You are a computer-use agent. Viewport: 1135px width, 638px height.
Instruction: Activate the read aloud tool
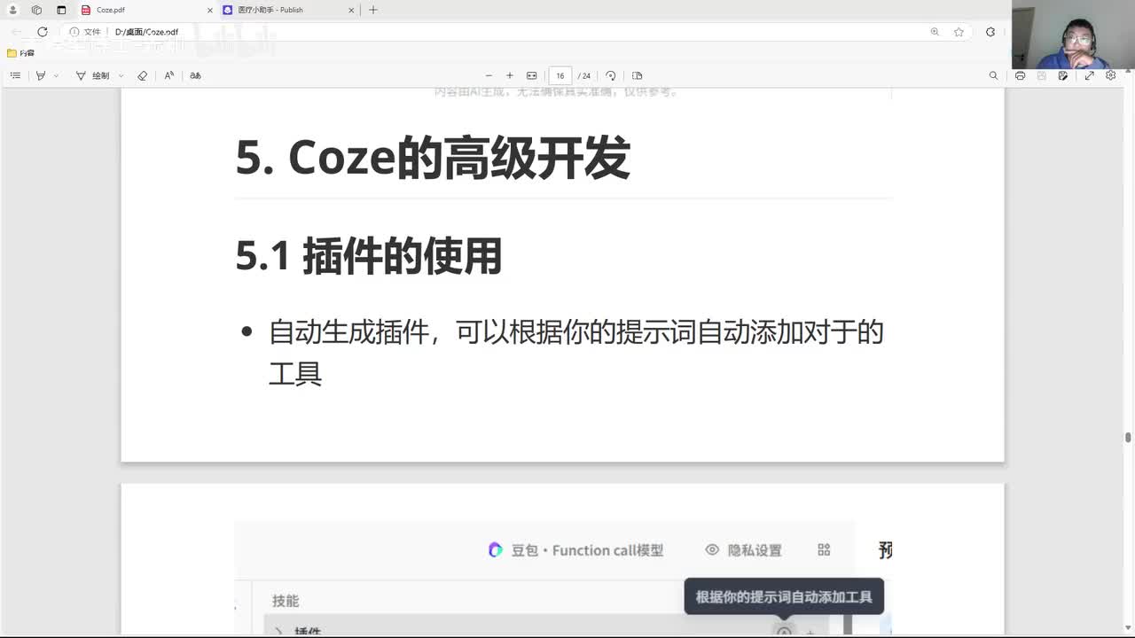click(169, 75)
